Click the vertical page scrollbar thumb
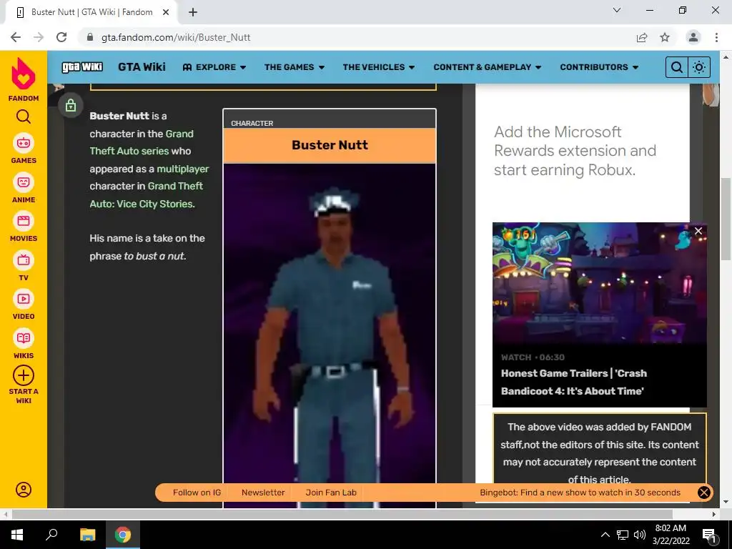The height and width of the screenshot is (549, 732). coord(725,219)
